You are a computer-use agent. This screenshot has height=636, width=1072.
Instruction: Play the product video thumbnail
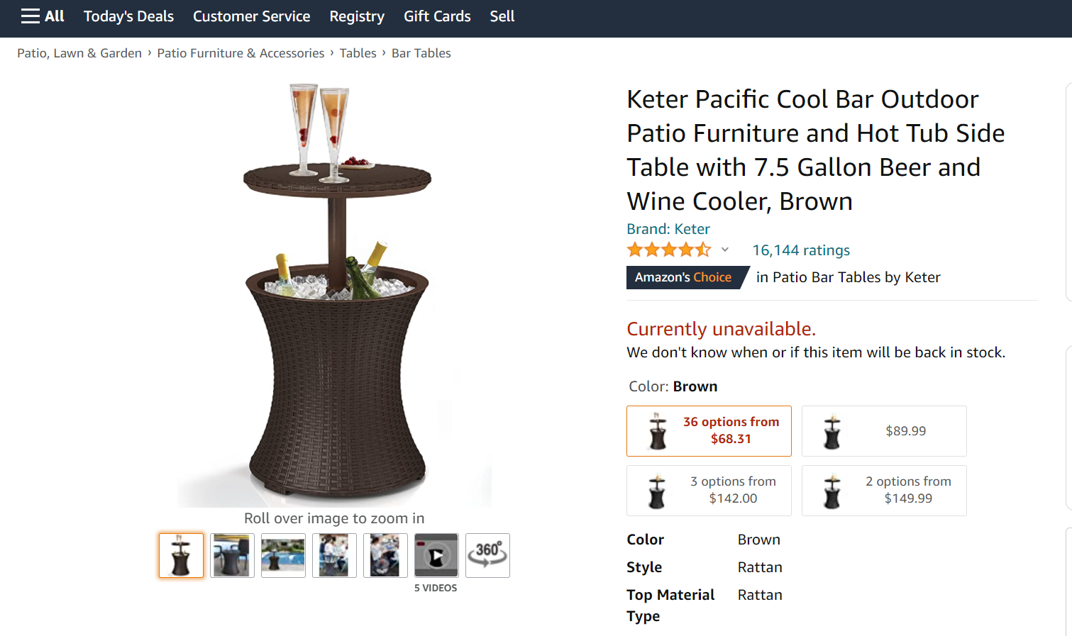pos(436,555)
